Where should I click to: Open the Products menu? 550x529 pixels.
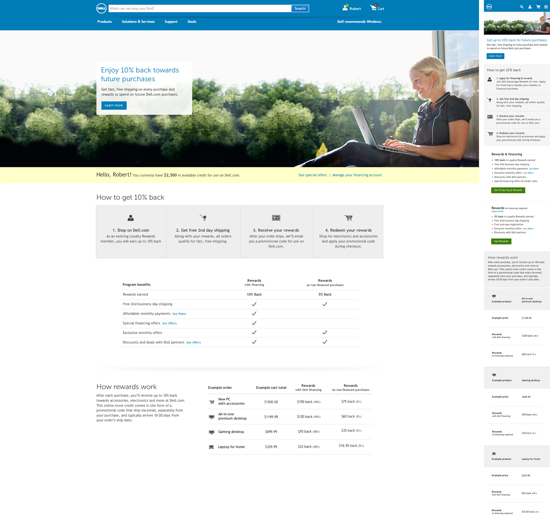pyautogui.click(x=105, y=22)
